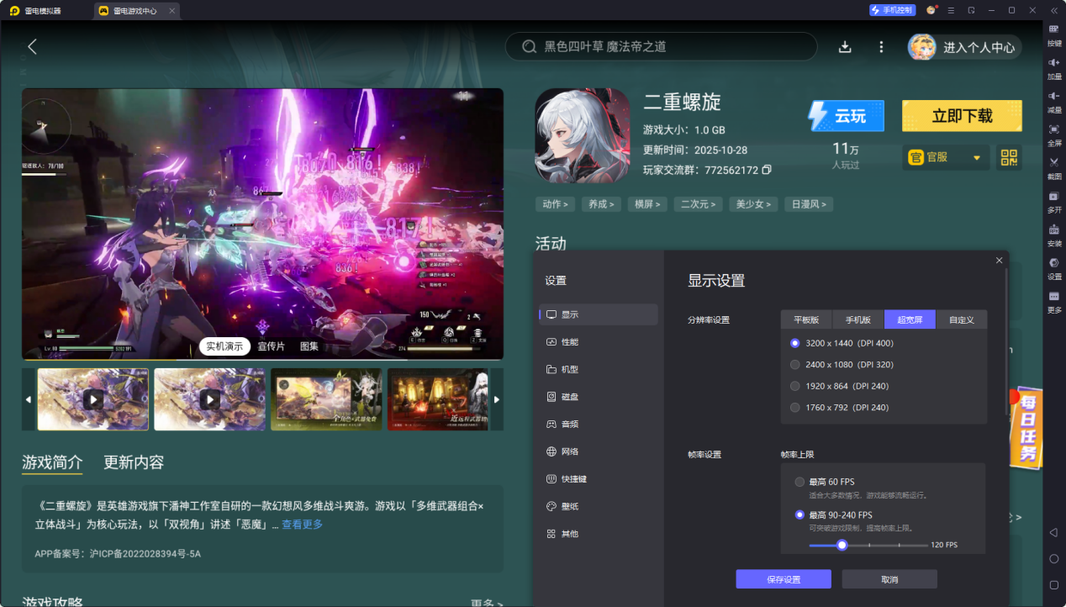
Task: Open the first gameplay video thumbnail
Action: [93, 399]
